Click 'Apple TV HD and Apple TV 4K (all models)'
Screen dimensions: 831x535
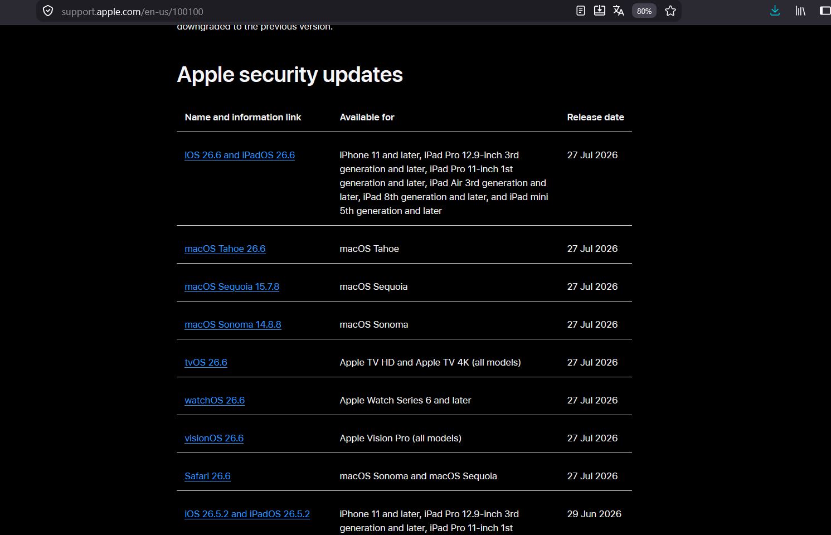(x=430, y=363)
